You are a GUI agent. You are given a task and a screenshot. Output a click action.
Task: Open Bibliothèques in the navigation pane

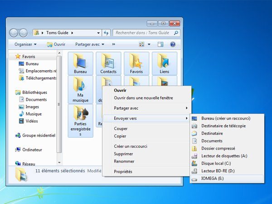point(31,92)
